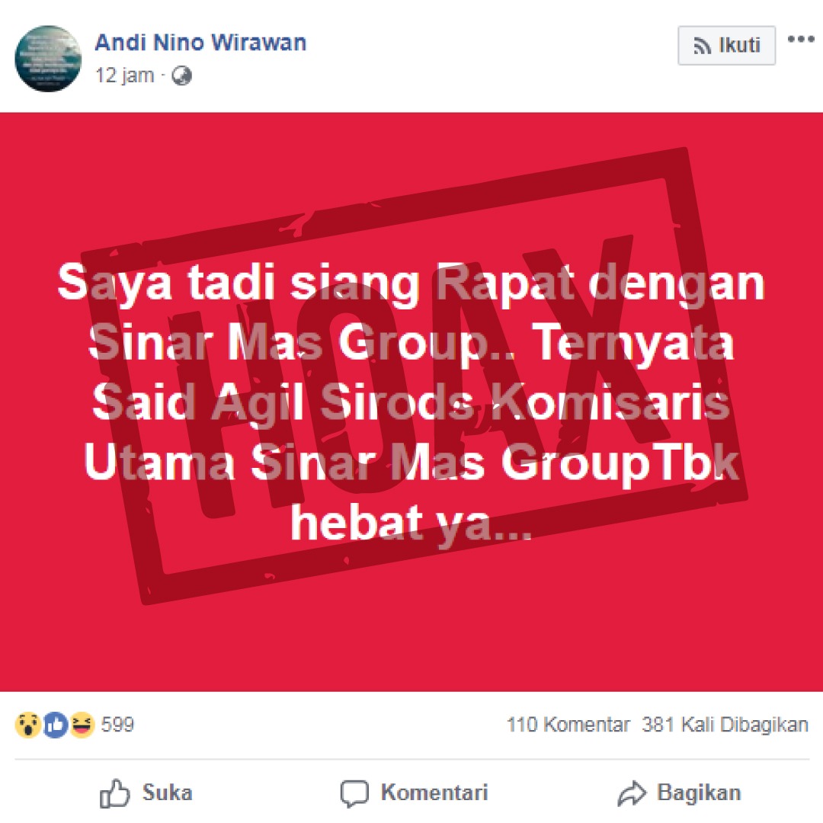
Task: Click the Ikuti follow button
Action: [726, 45]
